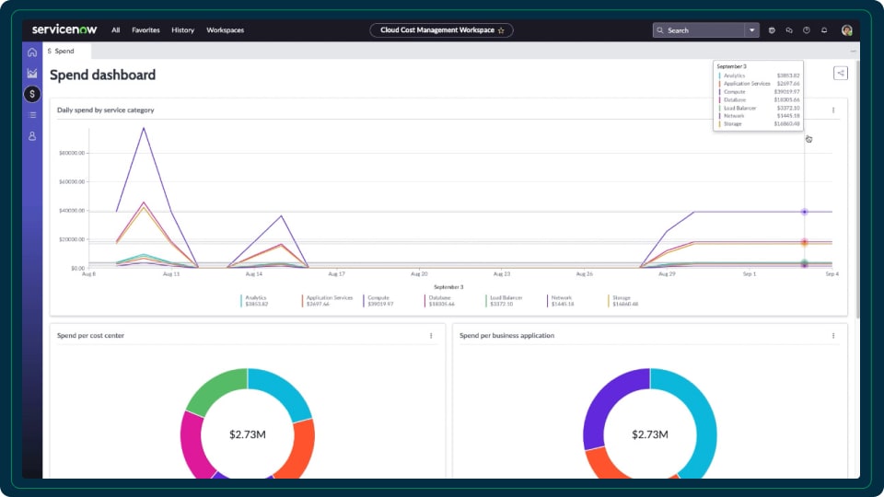Viewport: 884px width, 497px height.
Task: Click the Aug 29 axis label
Action: (x=667, y=274)
